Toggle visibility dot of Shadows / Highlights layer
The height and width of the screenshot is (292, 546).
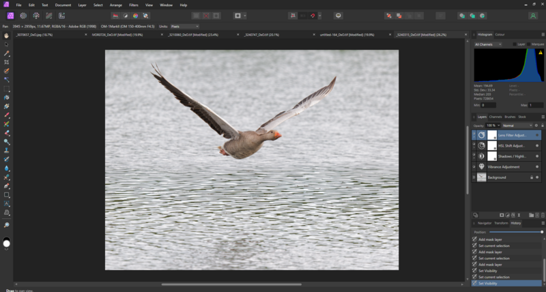(x=537, y=156)
